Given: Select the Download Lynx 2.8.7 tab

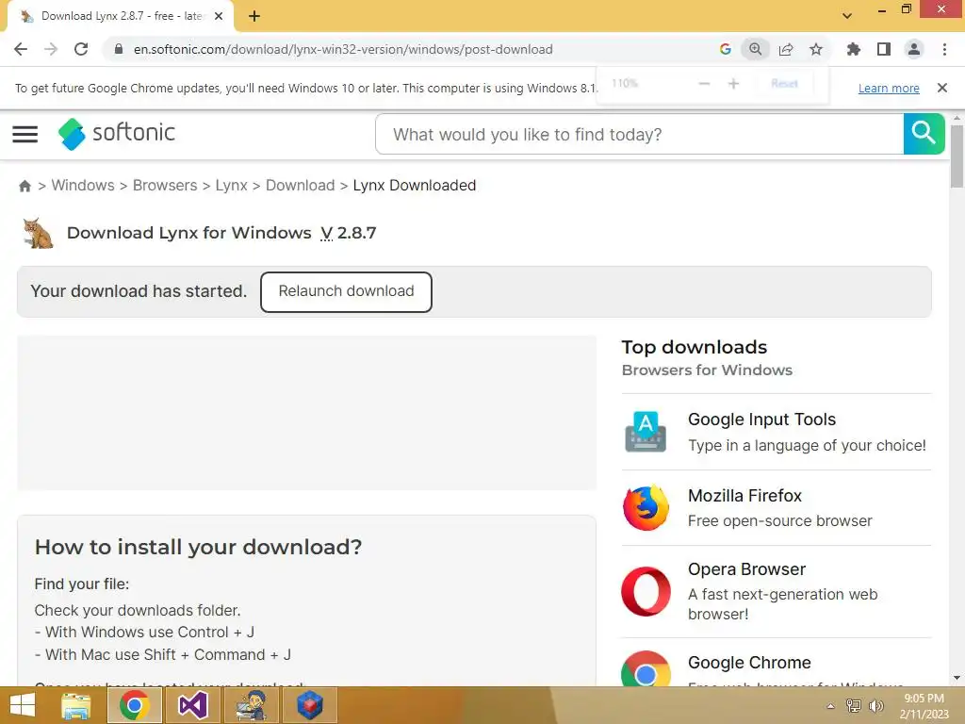Looking at the screenshot, I should click(121, 17).
